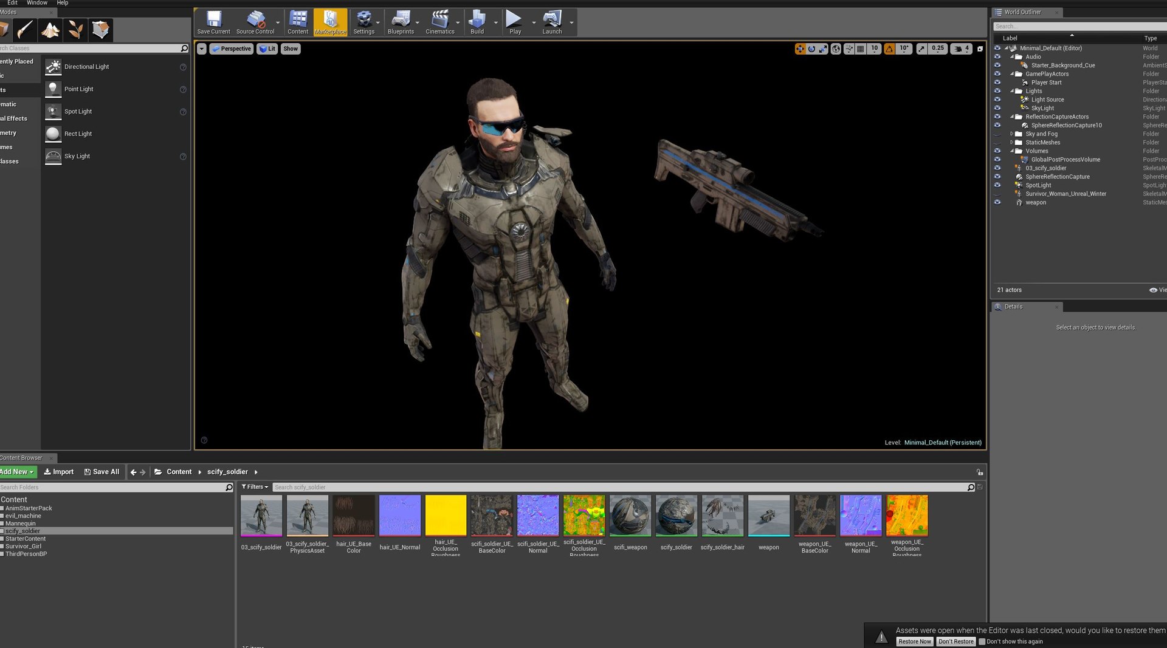Select the rotate gizmo tool in viewport

pos(811,49)
